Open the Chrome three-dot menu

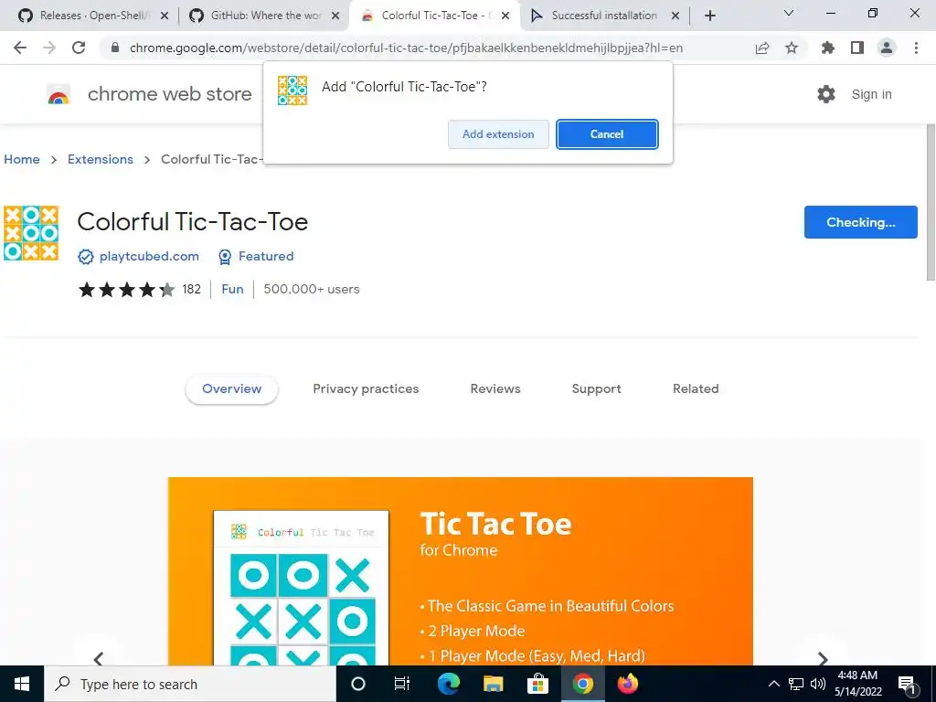click(916, 48)
